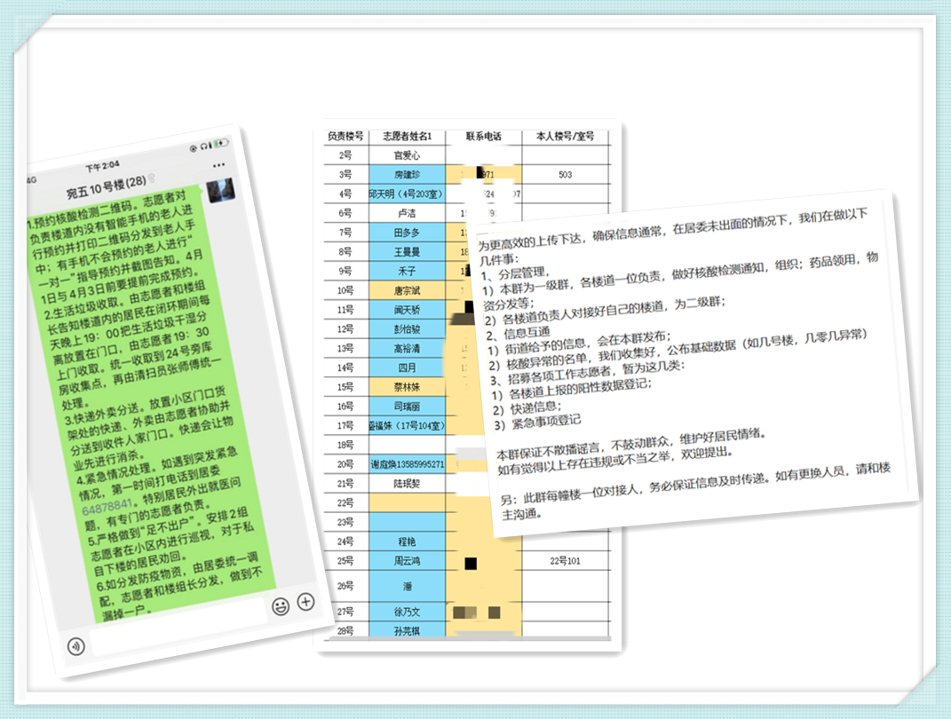Select the cell containing 503
The image size is (951, 719).
click(565, 175)
